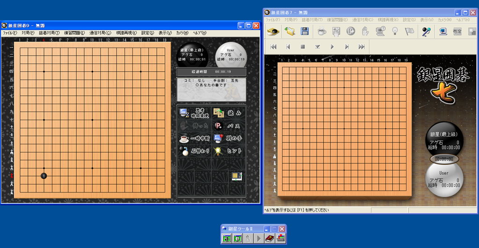
Task: Step back one move in 銀星囲碁7
Action: coord(288,47)
